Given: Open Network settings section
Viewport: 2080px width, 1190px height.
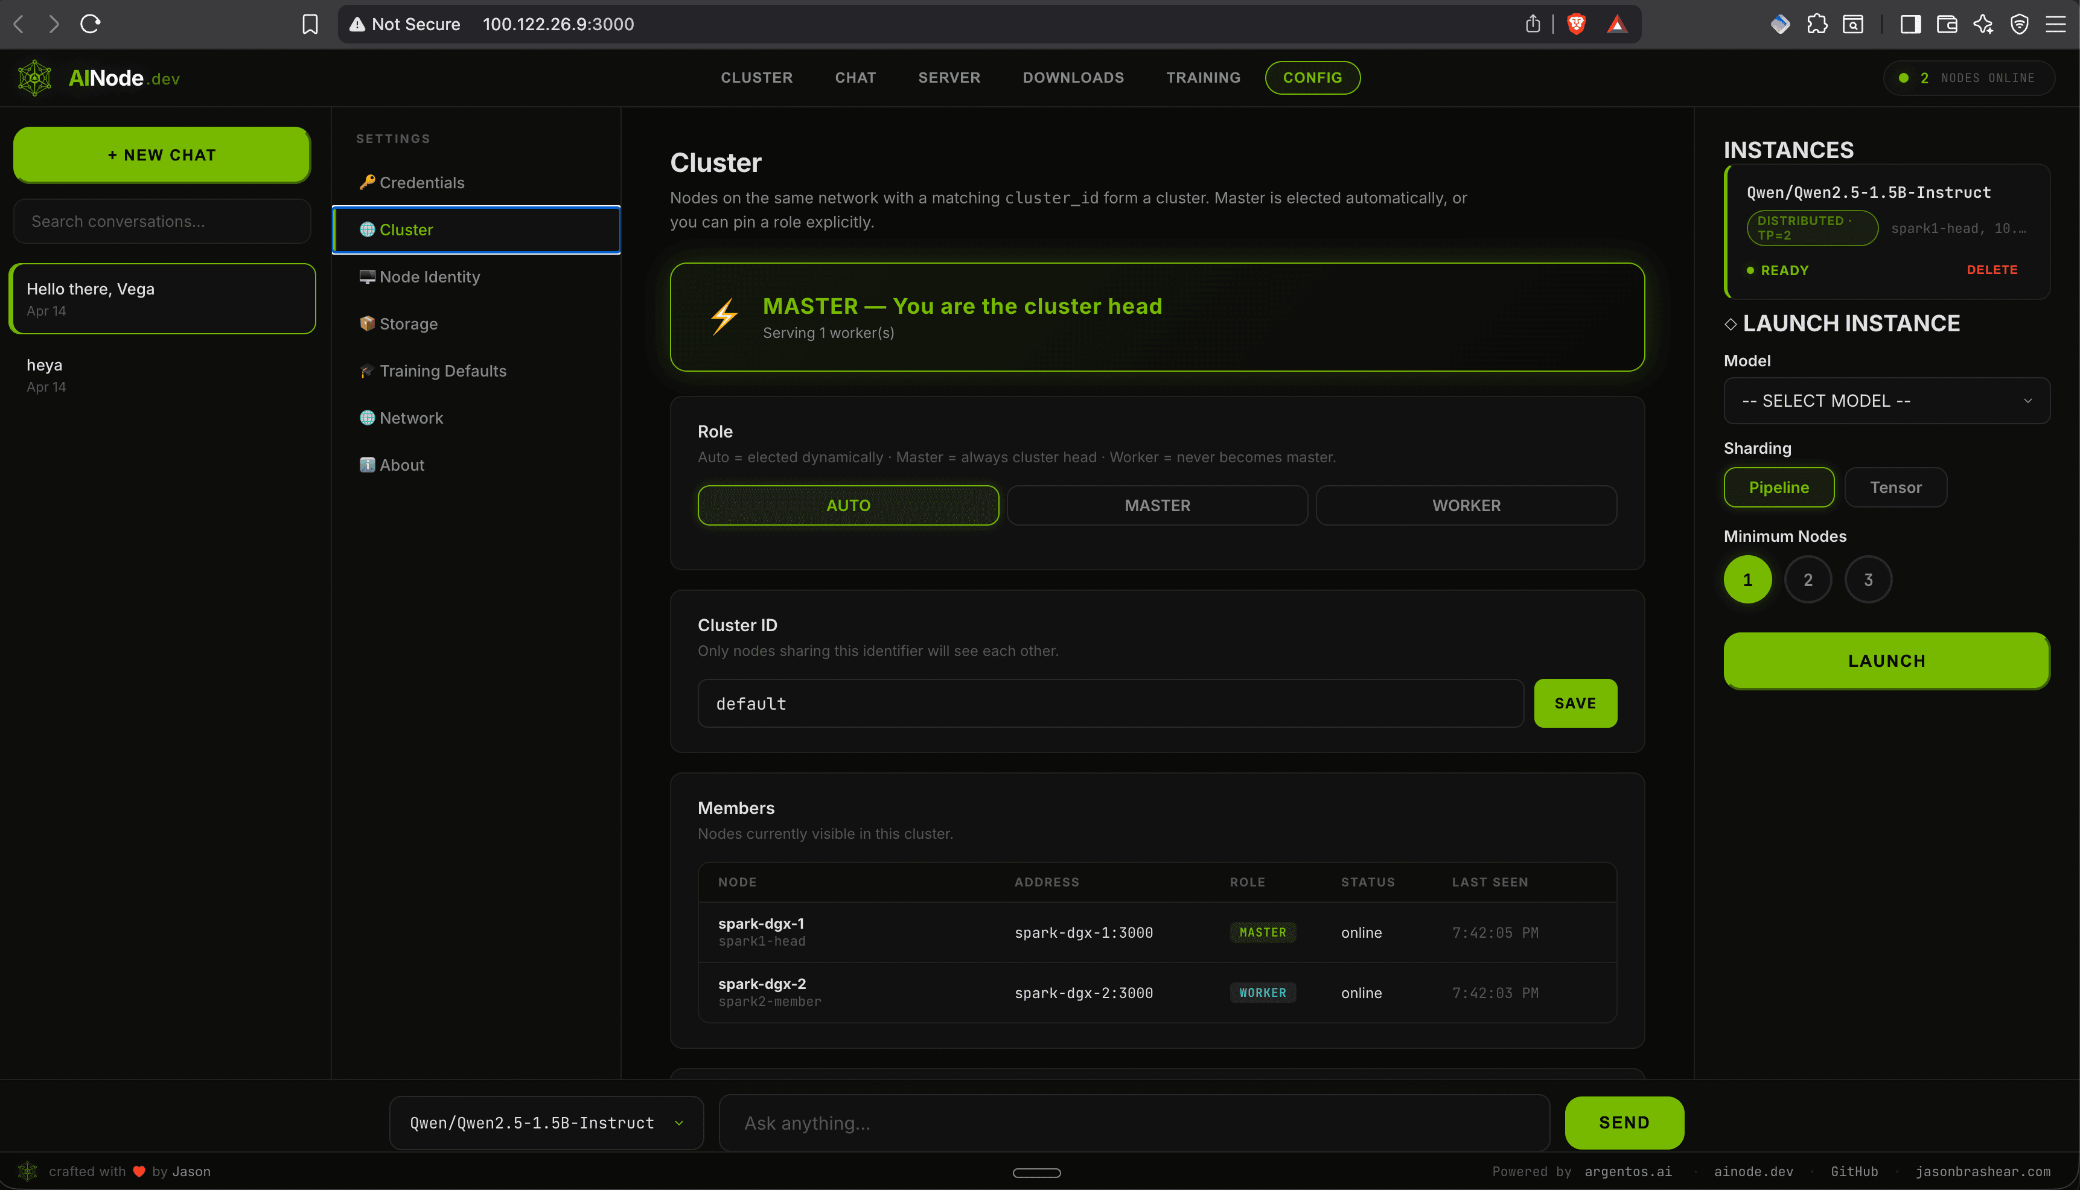Looking at the screenshot, I should pos(476,418).
